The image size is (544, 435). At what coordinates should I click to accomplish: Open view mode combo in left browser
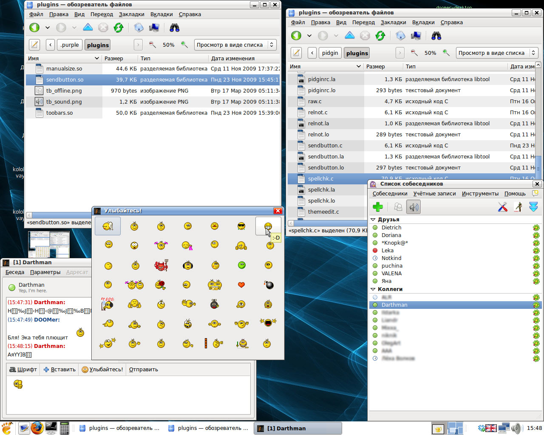(x=235, y=45)
